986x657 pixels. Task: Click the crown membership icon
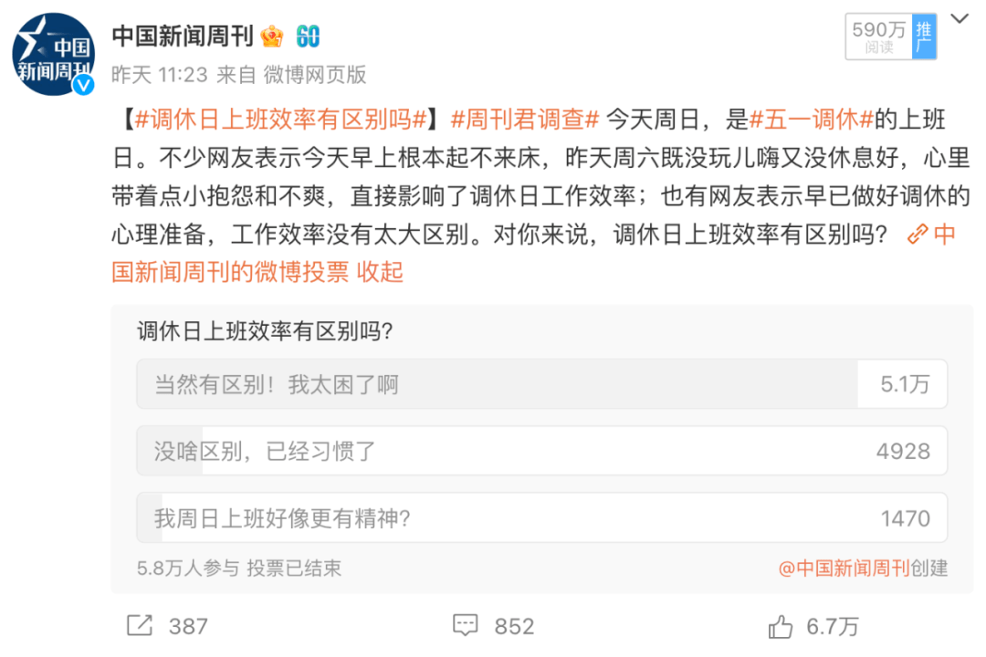(x=272, y=36)
